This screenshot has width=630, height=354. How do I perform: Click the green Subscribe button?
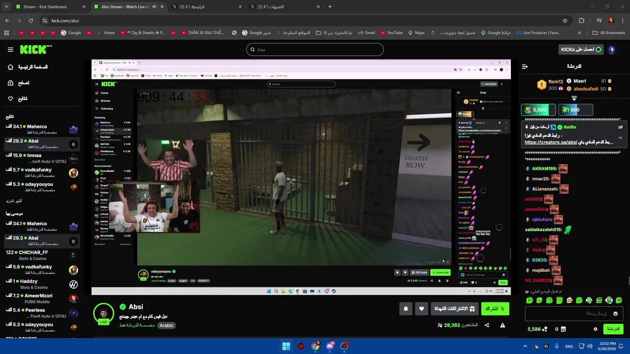(495, 309)
